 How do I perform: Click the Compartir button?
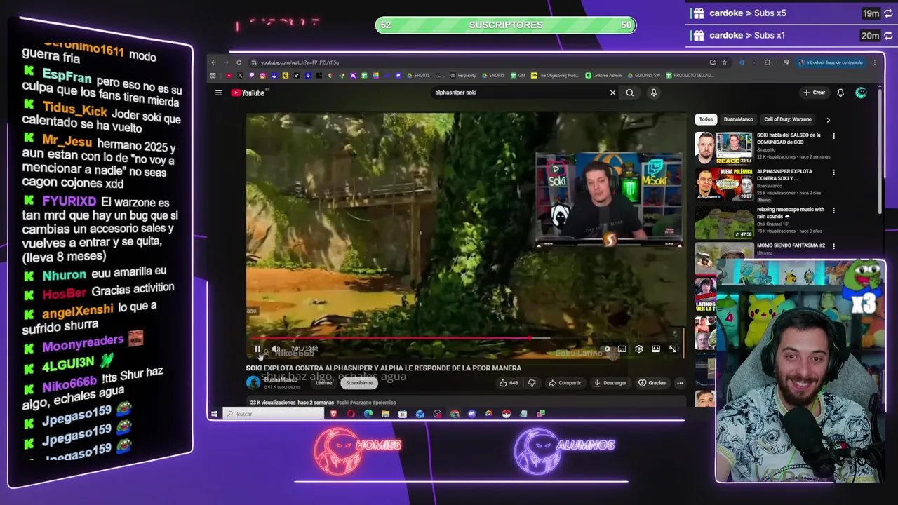565,383
